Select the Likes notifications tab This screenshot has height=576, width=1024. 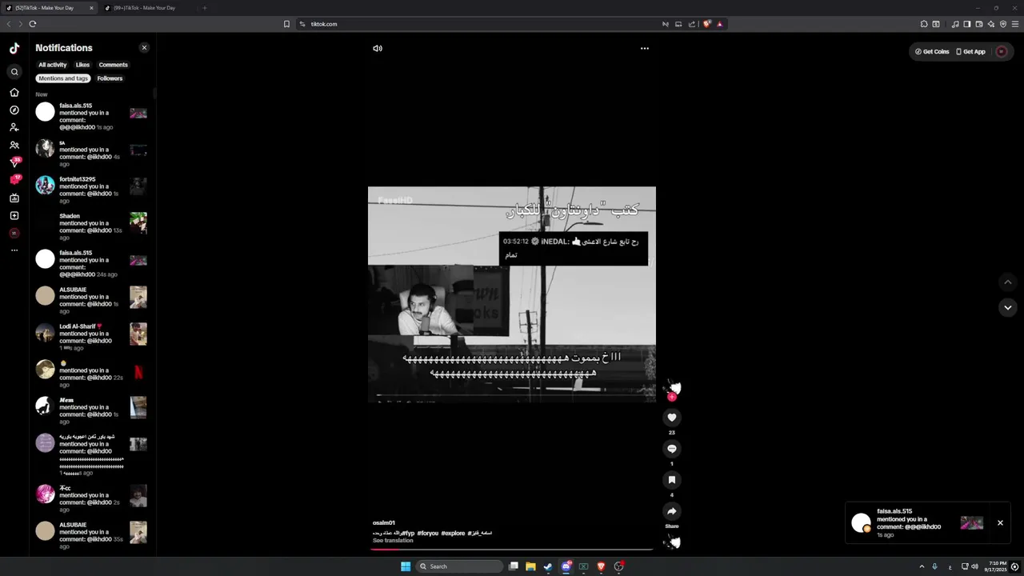(82, 65)
